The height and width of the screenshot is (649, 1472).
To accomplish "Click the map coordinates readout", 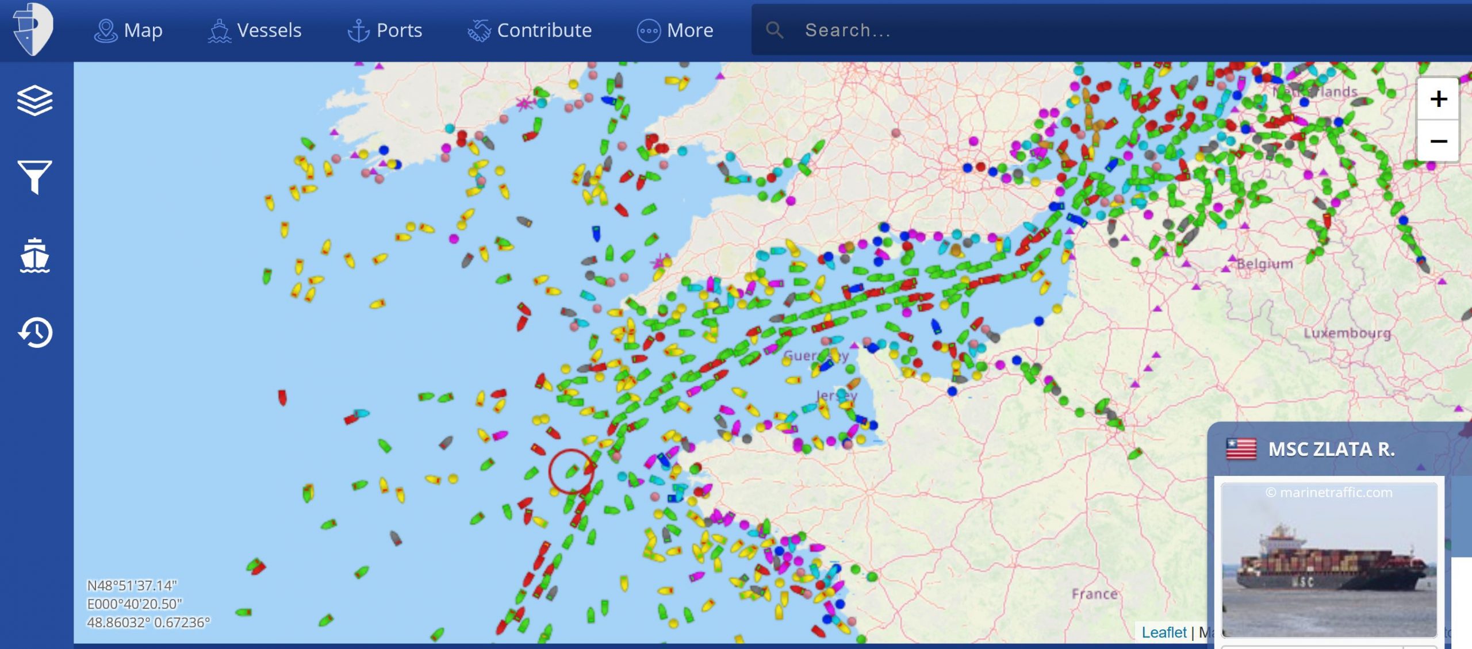I will [x=148, y=604].
